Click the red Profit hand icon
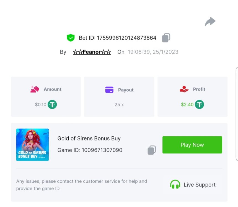The image size is (238, 207). point(184,89)
